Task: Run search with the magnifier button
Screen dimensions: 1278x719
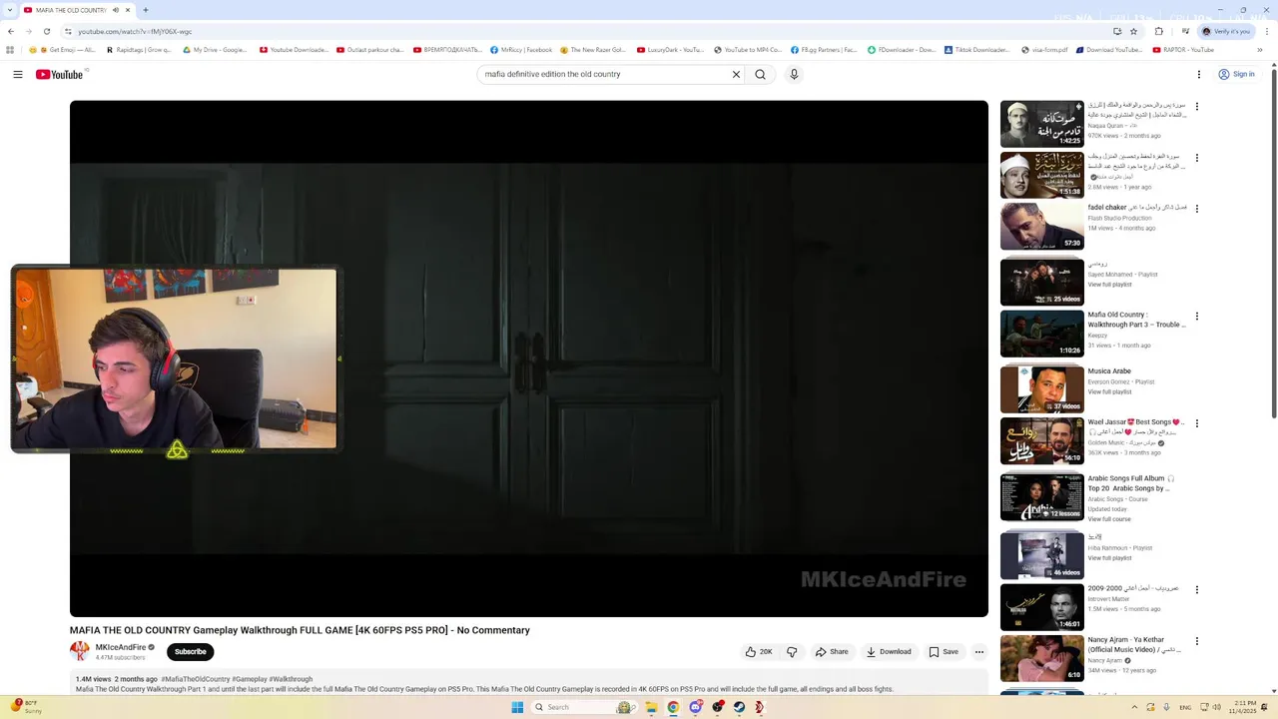Action: click(x=760, y=74)
